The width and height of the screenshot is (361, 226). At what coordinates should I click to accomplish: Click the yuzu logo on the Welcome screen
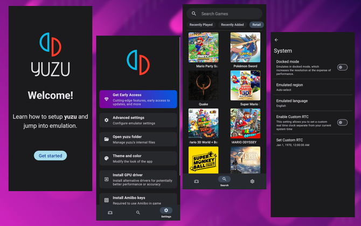(50, 54)
